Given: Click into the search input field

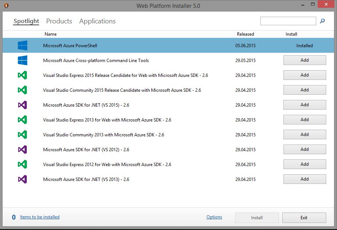Looking at the screenshot, I should pyautogui.click(x=288, y=21).
